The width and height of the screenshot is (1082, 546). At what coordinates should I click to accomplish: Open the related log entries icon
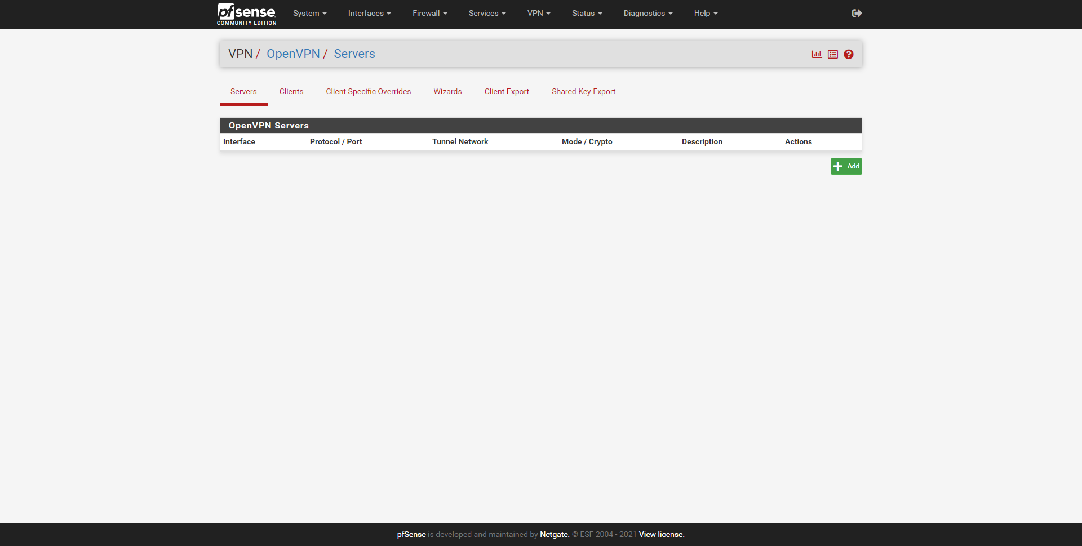point(833,54)
